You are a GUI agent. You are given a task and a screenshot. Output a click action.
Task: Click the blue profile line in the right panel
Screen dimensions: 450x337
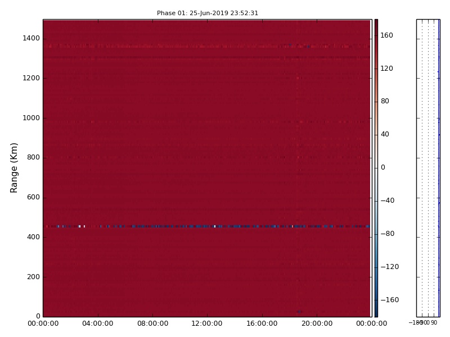click(439, 168)
